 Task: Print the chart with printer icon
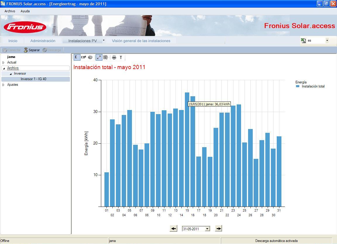coord(114,57)
